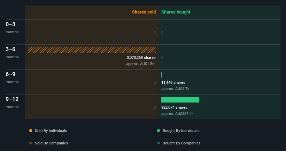Click the 'Shares sold' column header
The image size is (286, 151).
144,12
